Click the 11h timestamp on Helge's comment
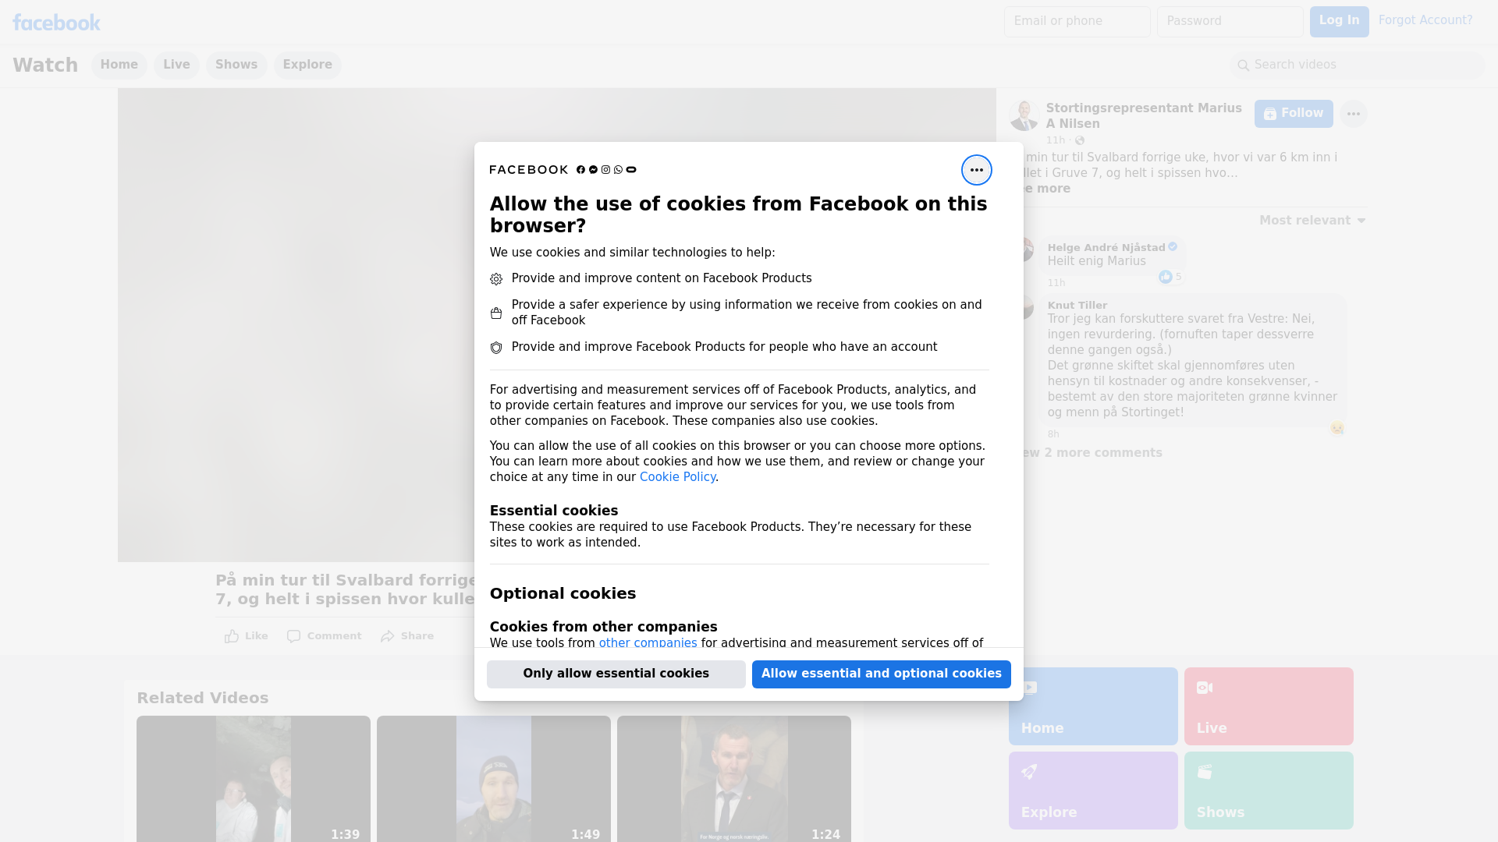1498x842 pixels. pyautogui.click(x=1056, y=283)
